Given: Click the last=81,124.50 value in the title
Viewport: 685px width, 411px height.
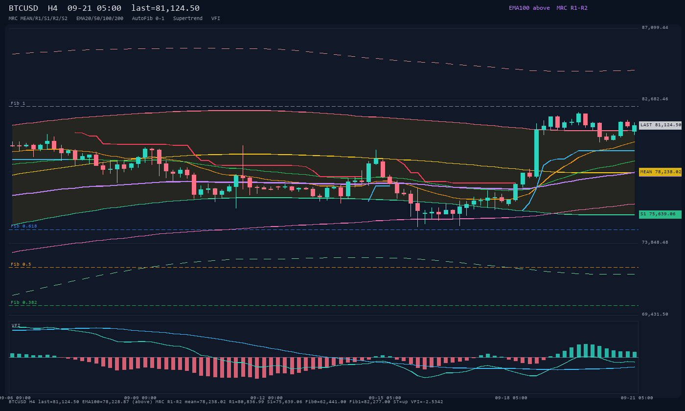Looking at the screenshot, I should (165, 8).
